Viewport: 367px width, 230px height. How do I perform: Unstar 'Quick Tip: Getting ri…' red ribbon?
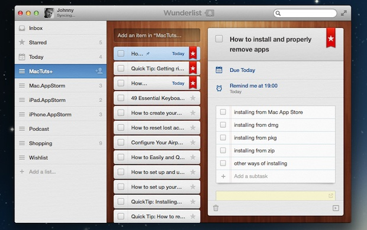click(193, 68)
